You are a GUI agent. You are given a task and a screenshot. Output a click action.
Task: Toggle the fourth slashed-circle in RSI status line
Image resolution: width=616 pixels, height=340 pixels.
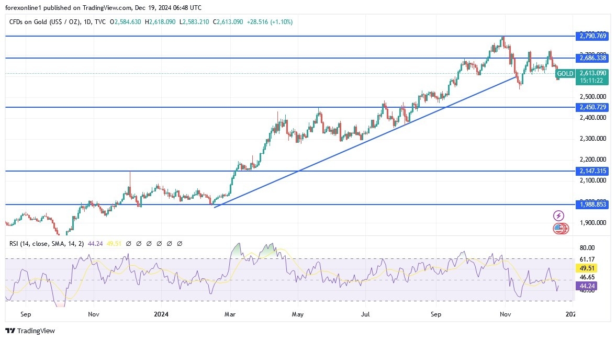tap(160, 243)
